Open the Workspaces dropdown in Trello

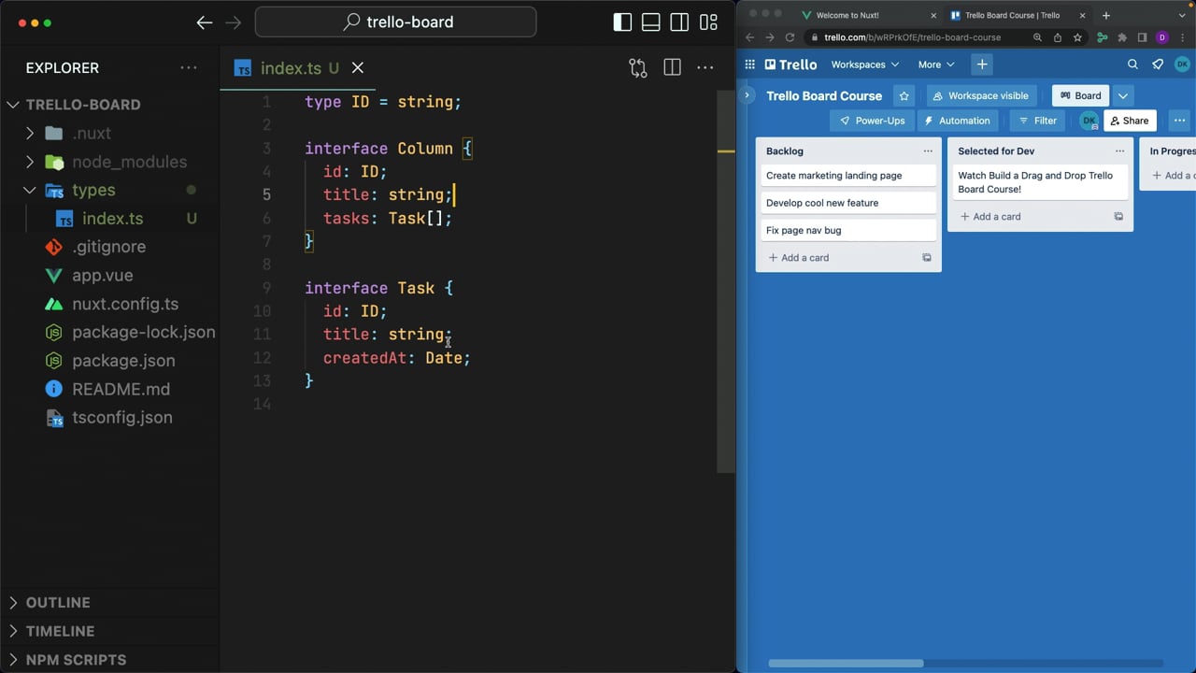(x=864, y=64)
